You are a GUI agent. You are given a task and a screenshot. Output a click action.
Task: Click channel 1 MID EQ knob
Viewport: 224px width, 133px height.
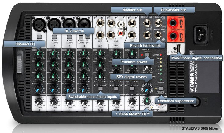coord(38,65)
